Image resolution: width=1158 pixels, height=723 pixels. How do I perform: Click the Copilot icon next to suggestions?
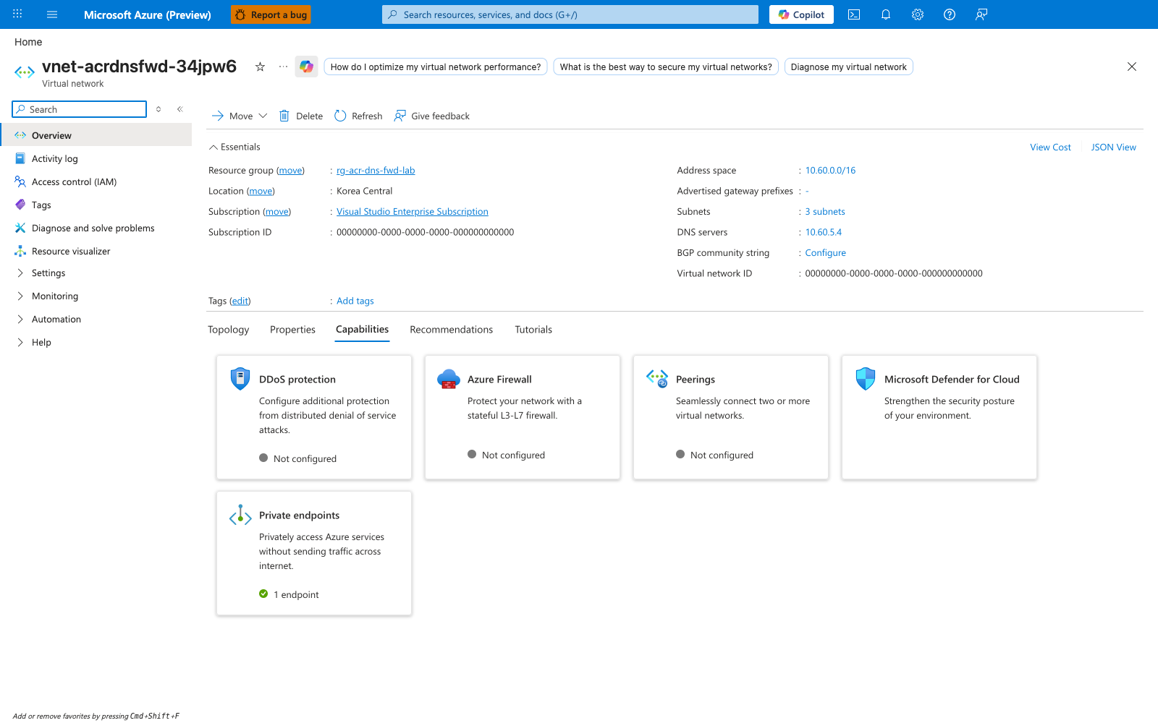pos(307,67)
